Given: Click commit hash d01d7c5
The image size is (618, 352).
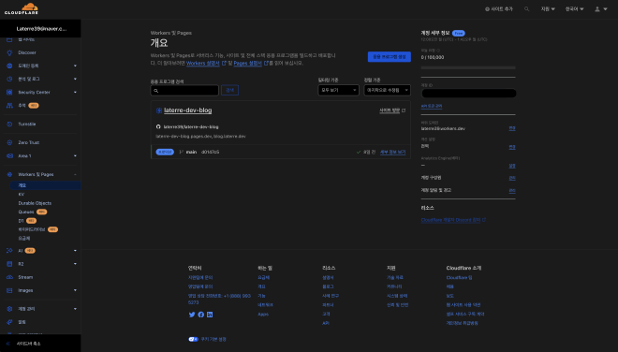Looking at the screenshot, I should pyautogui.click(x=210, y=153).
